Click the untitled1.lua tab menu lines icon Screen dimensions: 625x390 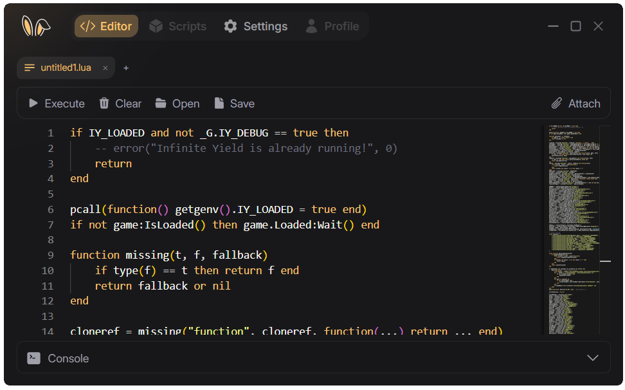coord(29,67)
